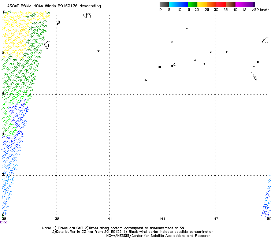
Task: Select the orange 25-30 knots color band
Action: (x=212, y=4)
